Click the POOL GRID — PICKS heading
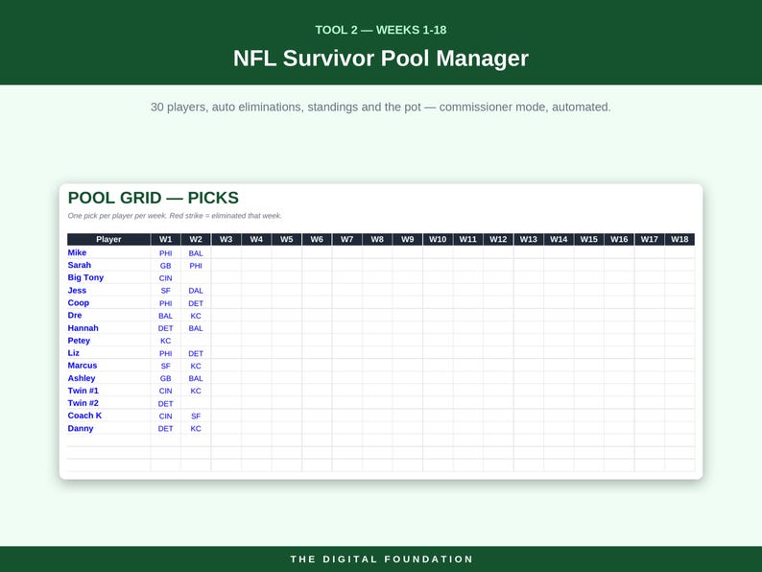The image size is (762, 572). point(154,198)
